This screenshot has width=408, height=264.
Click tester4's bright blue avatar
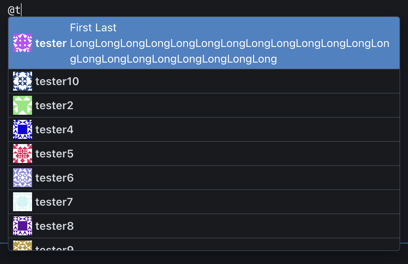tap(23, 129)
